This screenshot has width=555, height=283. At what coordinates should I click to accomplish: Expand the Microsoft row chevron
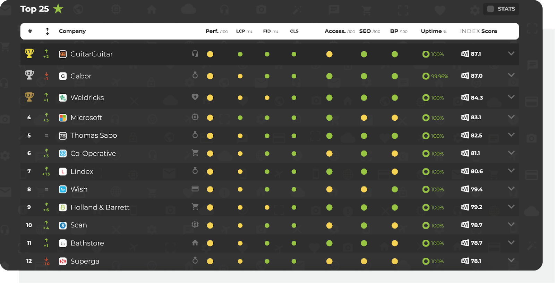[511, 117]
